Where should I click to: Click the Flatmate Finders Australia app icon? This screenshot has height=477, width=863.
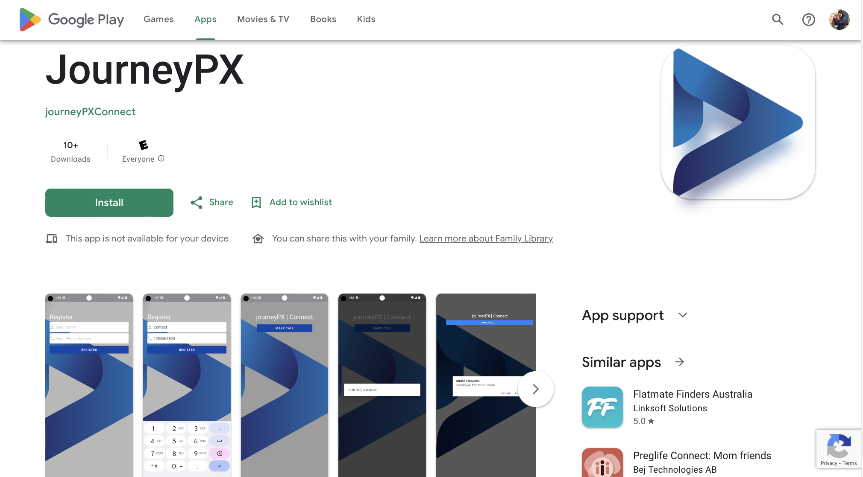pos(602,407)
